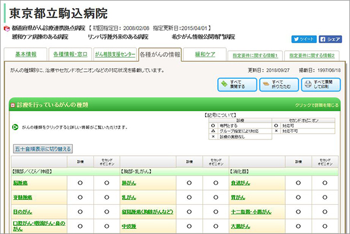Click すべて展開する button
This screenshot has width=350, height=234.
(x=237, y=85)
